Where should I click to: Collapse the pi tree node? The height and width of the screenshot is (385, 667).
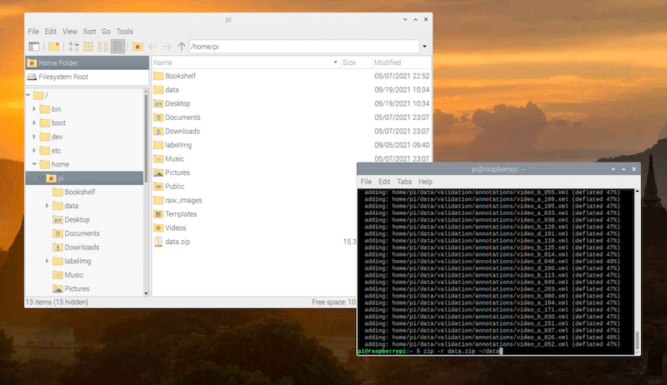[41, 178]
